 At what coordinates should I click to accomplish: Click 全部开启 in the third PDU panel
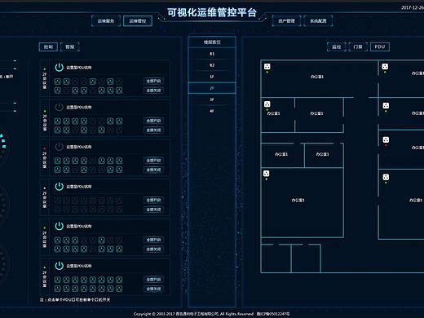point(153,161)
